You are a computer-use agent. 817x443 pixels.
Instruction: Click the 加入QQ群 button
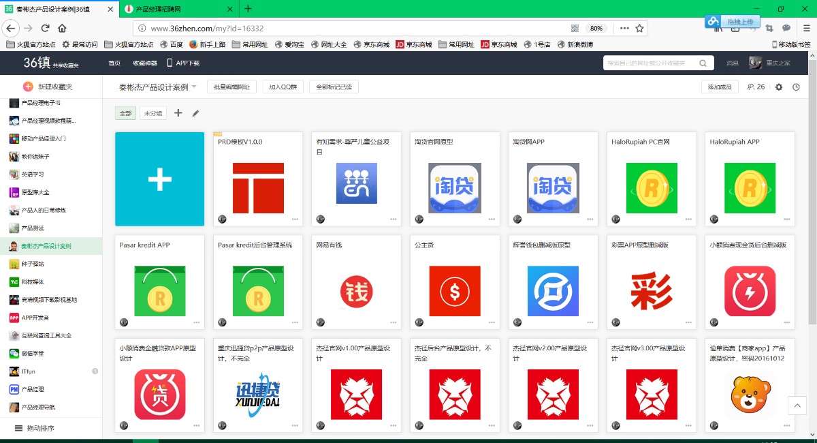[x=282, y=87]
